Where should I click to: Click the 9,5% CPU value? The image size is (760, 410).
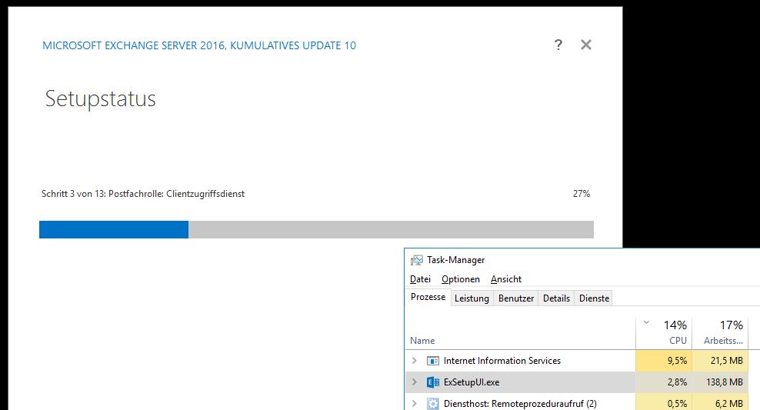coord(677,361)
